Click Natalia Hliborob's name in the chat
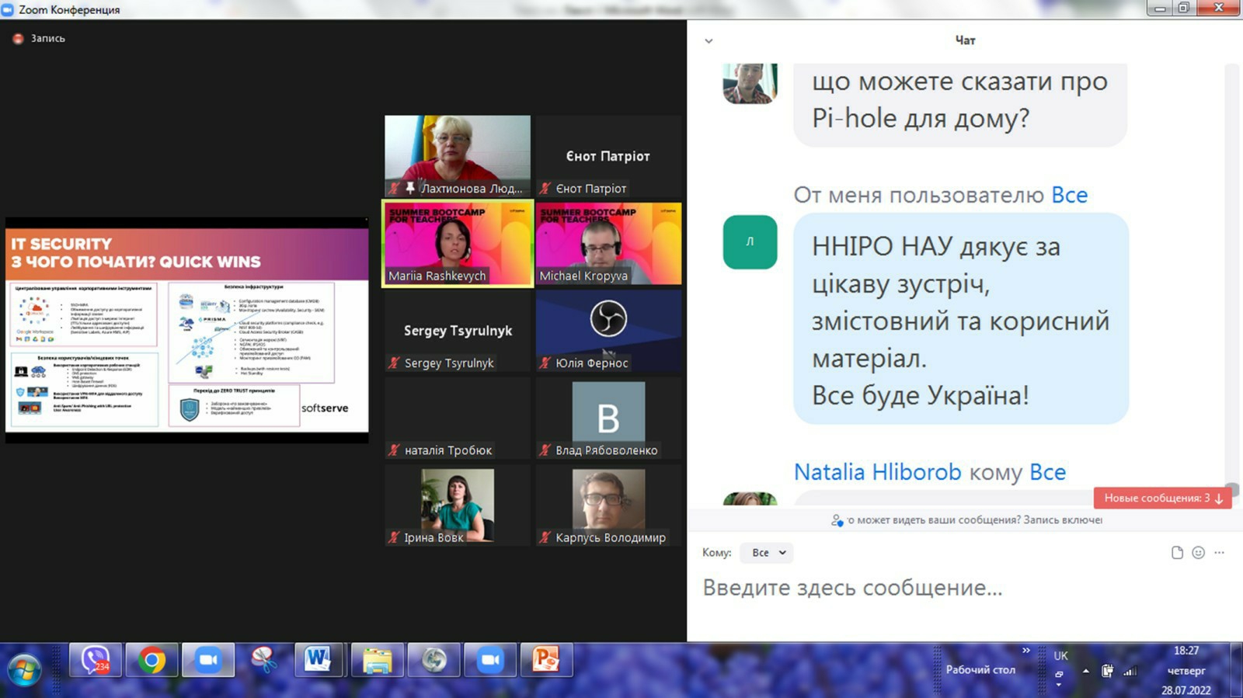1243x698 pixels. click(x=877, y=472)
